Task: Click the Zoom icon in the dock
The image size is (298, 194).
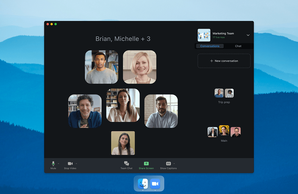Action: click(155, 184)
